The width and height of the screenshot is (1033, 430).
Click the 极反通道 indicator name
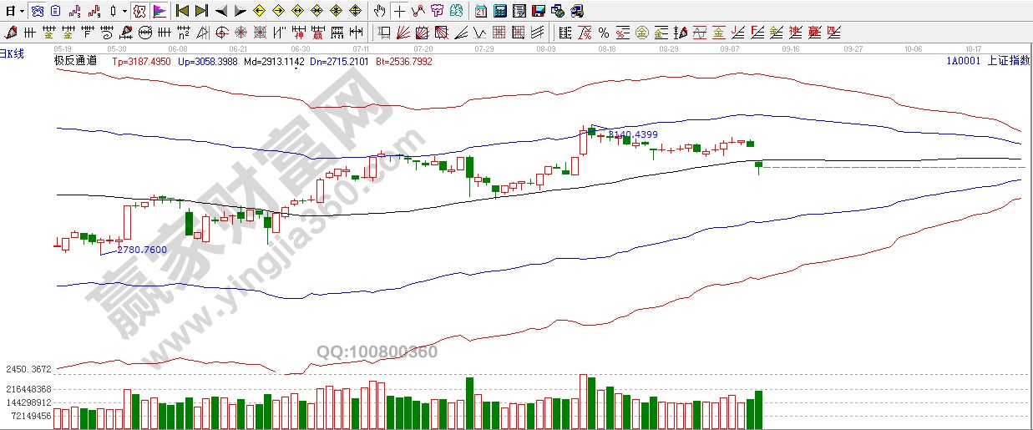click(x=75, y=60)
